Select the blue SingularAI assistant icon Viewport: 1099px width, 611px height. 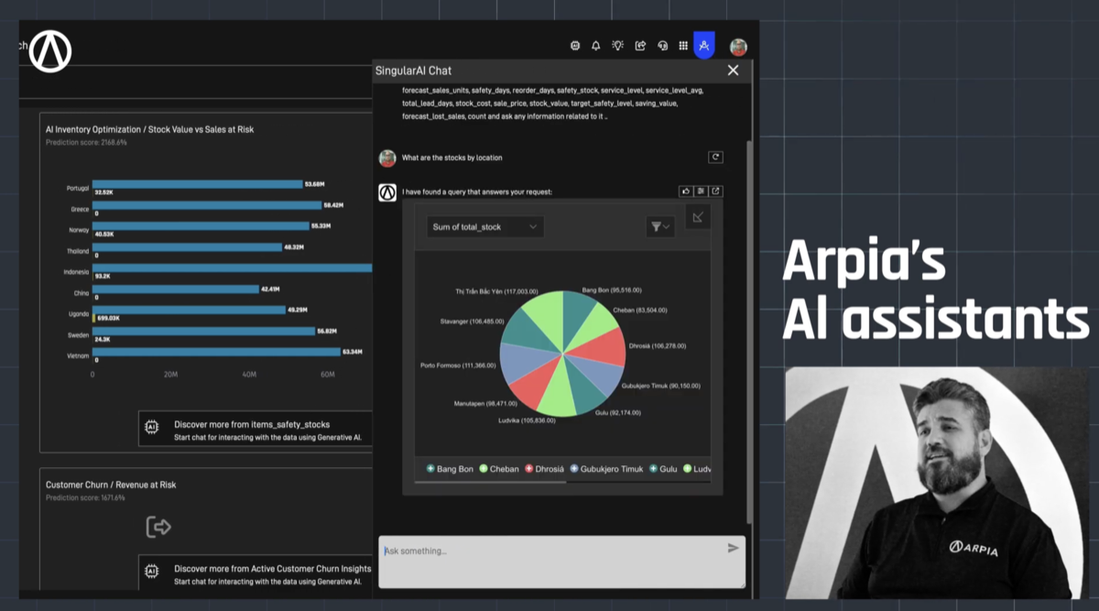[703, 46]
